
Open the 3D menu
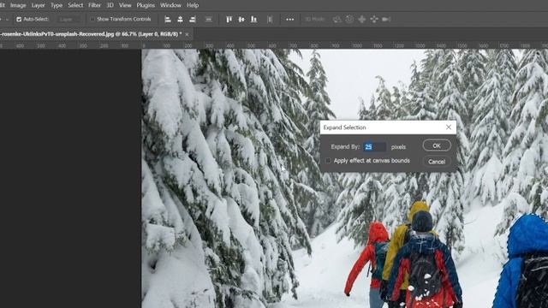click(x=110, y=5)
